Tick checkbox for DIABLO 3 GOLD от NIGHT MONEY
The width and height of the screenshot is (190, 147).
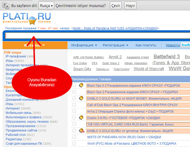[74, 98]
